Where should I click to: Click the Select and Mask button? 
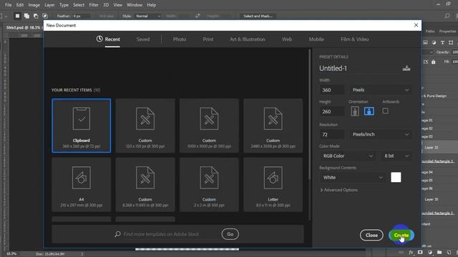point(258,16)
